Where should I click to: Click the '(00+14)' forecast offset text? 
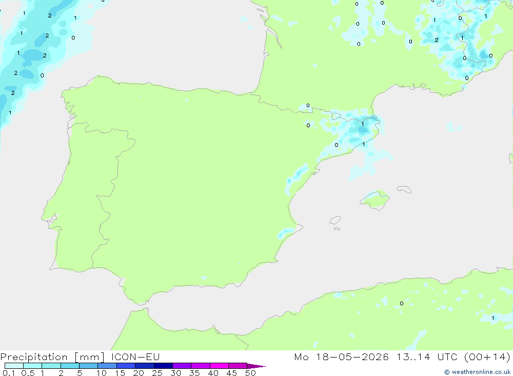[x=487, y=357]
